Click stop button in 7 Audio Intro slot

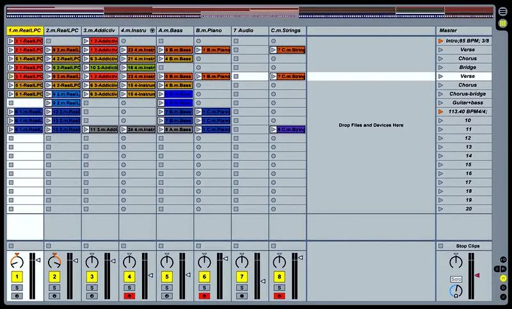pos(236,41)
